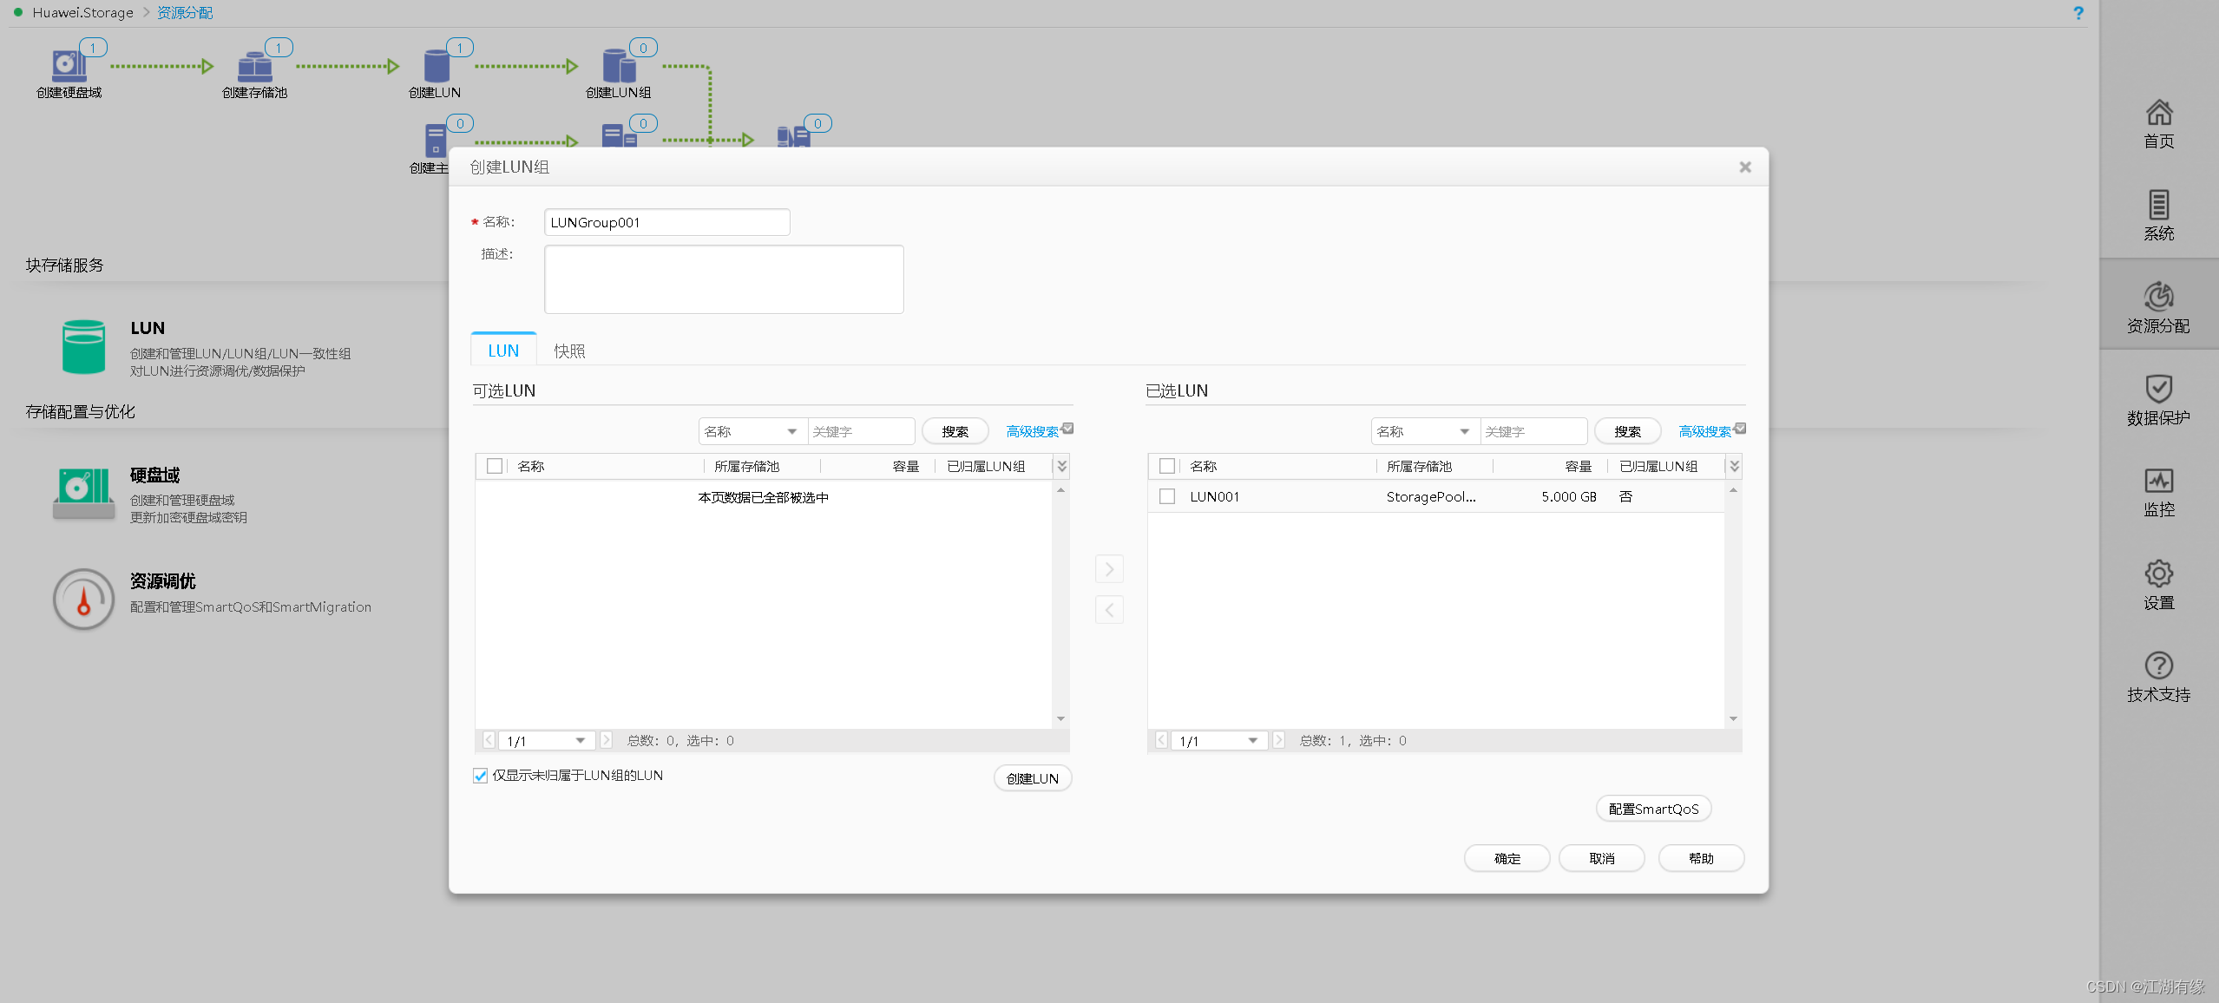Viewport: 2219px width, 1003px height.
Task: Check the LUN001 row checkbox
Action: [x=1167, y=496]
